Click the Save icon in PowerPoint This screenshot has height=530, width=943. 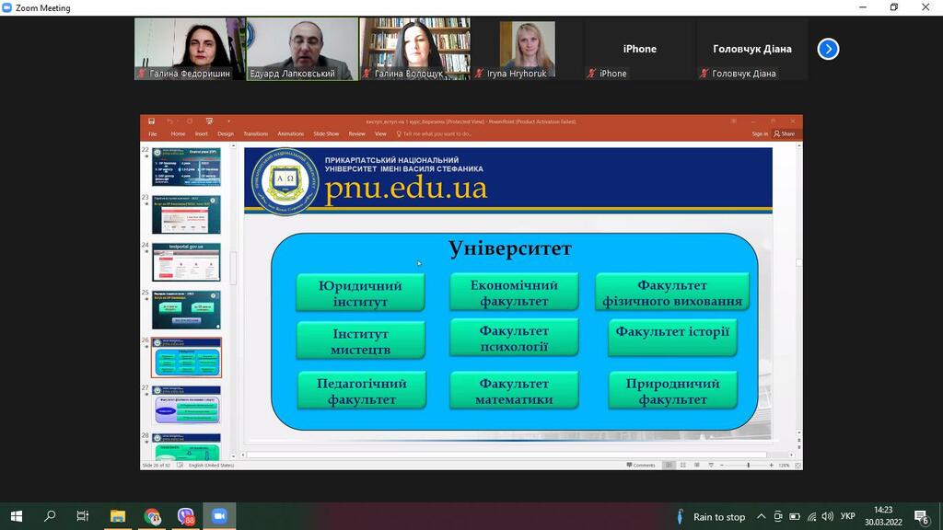152,121
